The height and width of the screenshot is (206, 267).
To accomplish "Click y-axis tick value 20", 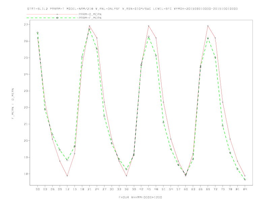I will tap(26, 141).
